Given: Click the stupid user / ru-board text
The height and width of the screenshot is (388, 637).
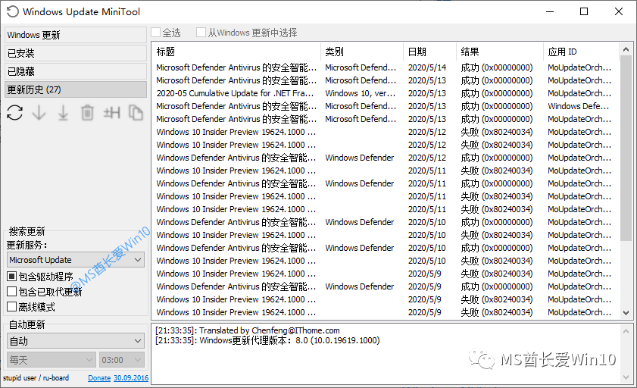Looking at the screenshot, I should [x=36, y=378].
